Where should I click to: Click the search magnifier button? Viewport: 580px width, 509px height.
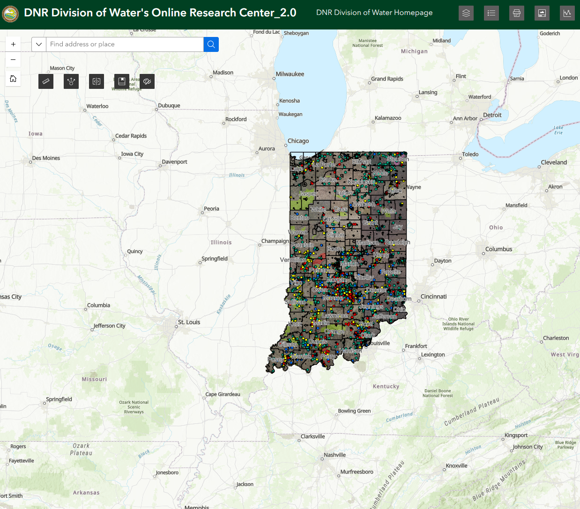(x=211, y=44)
